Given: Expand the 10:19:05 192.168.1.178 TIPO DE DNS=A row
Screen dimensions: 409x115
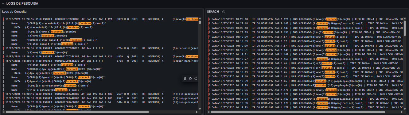Looking at the screenshot, I should 210,90.
